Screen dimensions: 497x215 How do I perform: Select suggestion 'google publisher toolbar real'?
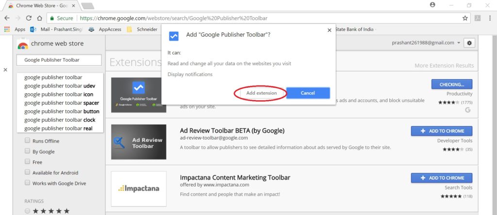tap(60, 129)
